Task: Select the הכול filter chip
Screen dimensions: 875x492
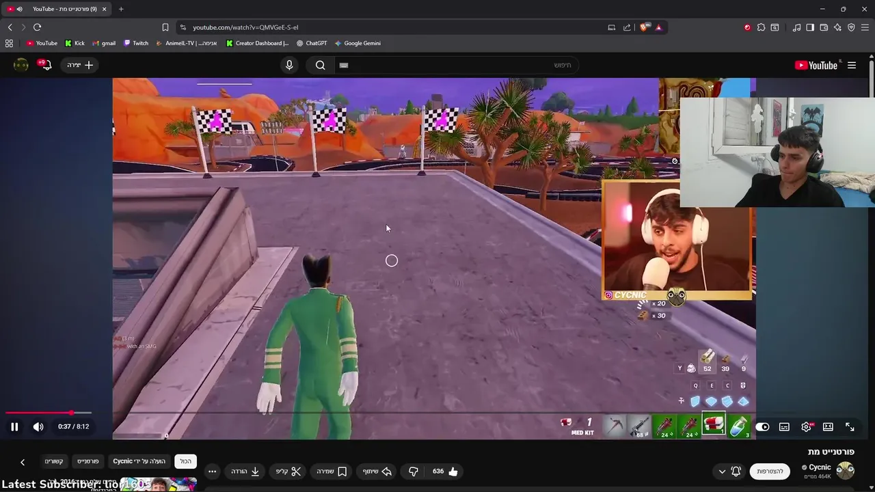Action: point(186,461)
